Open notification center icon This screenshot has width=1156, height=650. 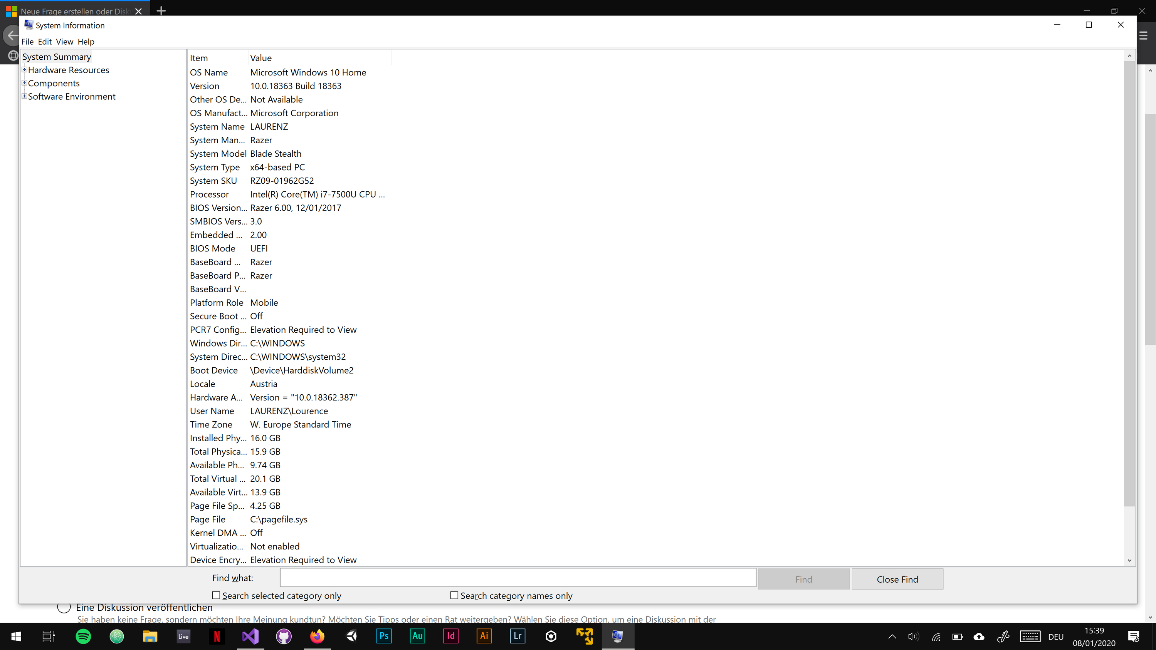pos(1134,637)
